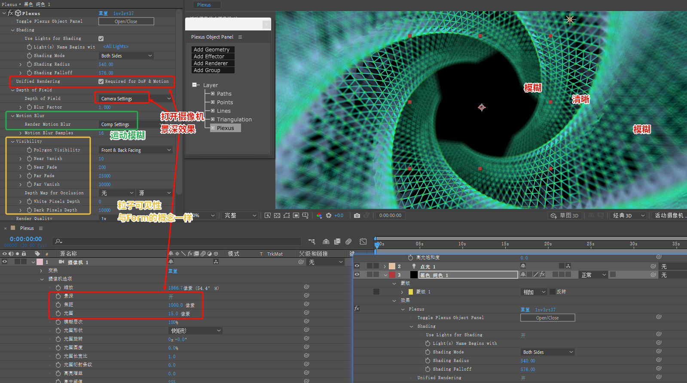This screenshot has width=687, height=383.
Task: Open Polygon Visibility Front & Back Facing dropdown
Action: pyautogui.click(x=136, y=150)
